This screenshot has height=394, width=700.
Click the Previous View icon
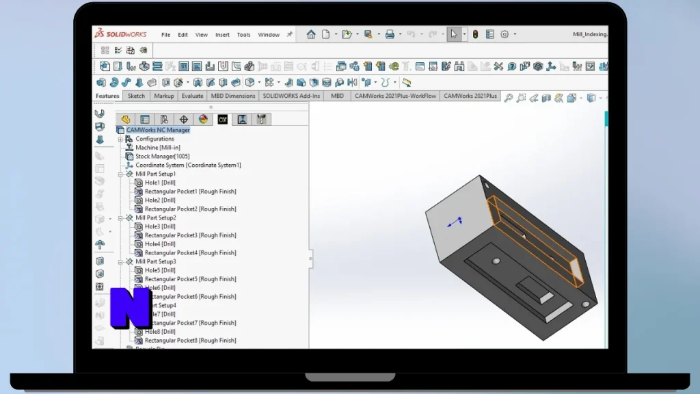pyautogui.click(x=533, y=98)
